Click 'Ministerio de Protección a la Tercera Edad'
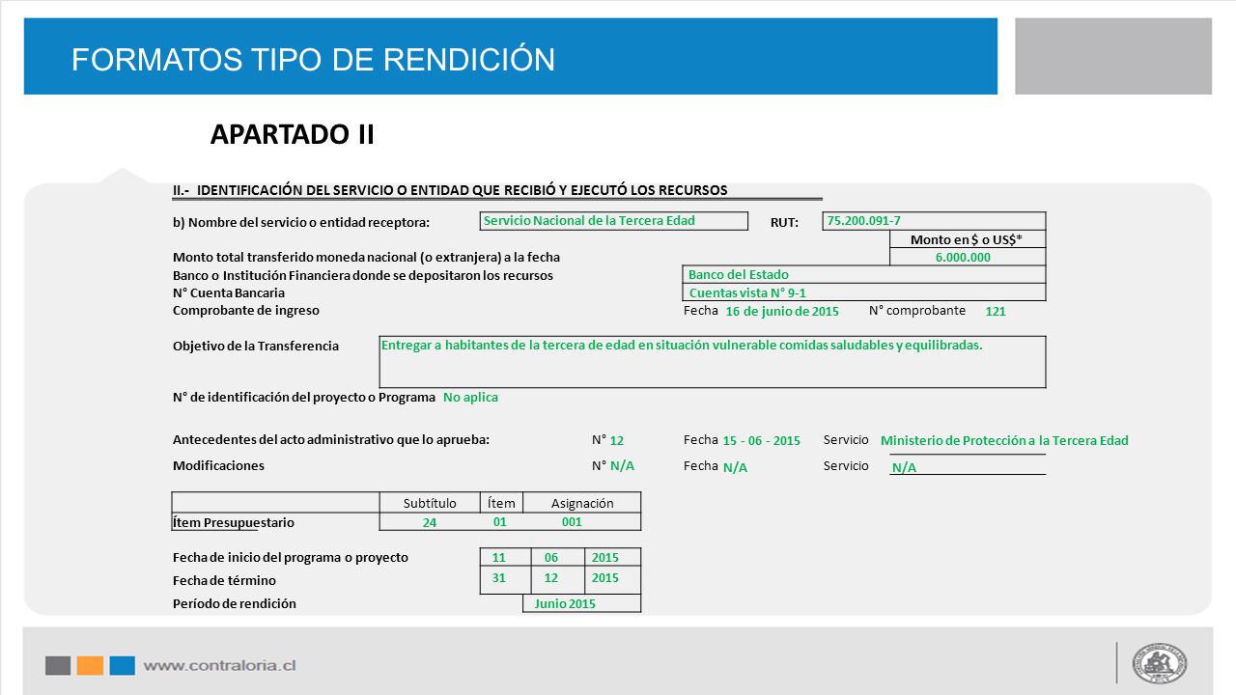This screenshot has width=1236, height=695. (x=1004, y=441)
